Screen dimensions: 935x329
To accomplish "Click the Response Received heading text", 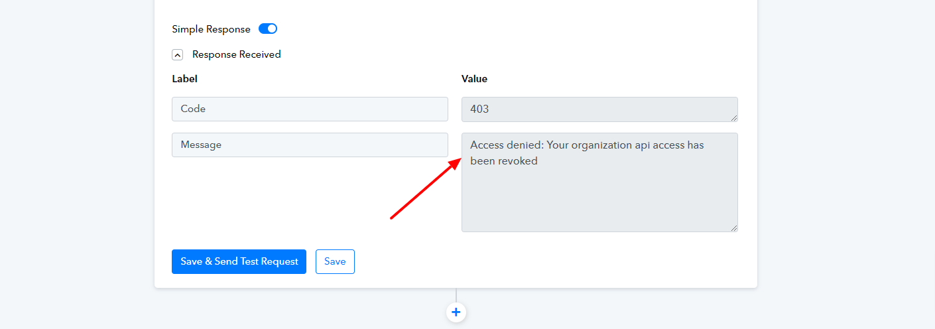I will 237,54.
